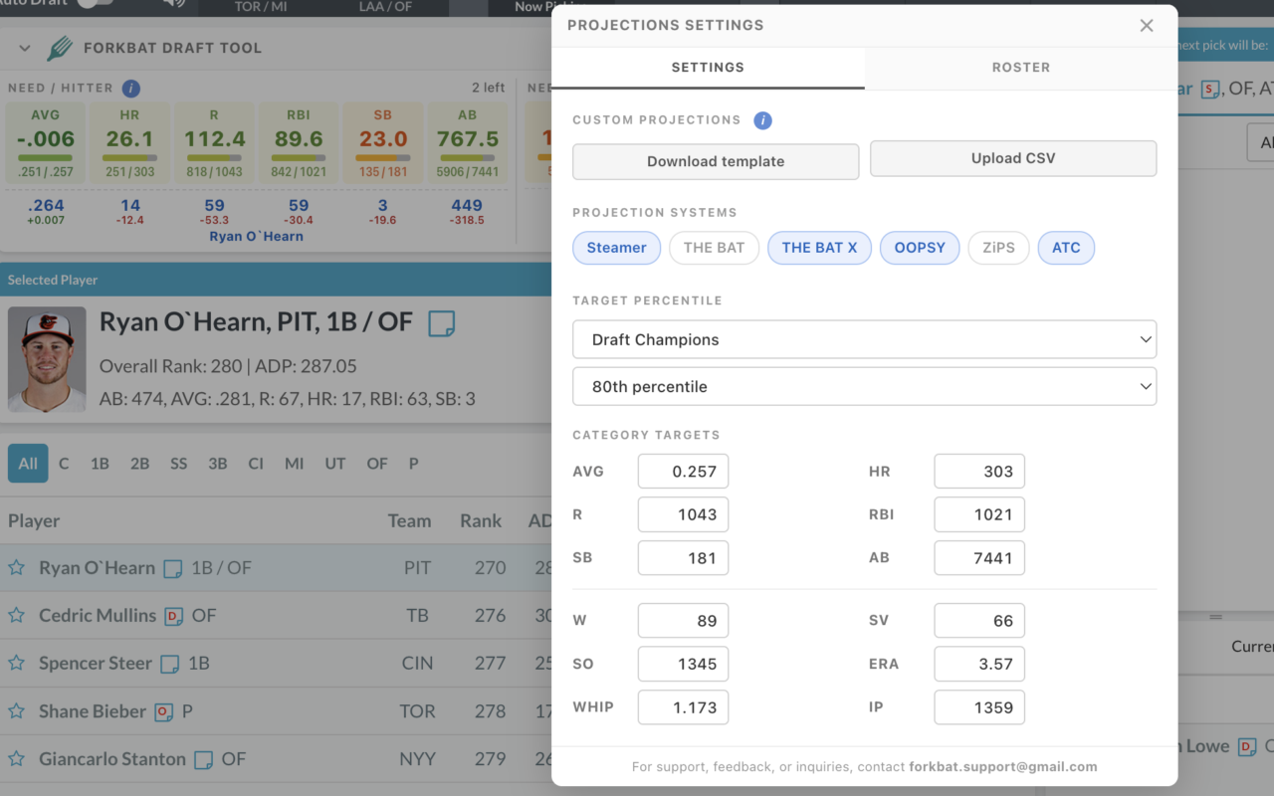Star Spencer Steer in the player list
Screen dimensions: 1274x796
(x=17, y=664)
